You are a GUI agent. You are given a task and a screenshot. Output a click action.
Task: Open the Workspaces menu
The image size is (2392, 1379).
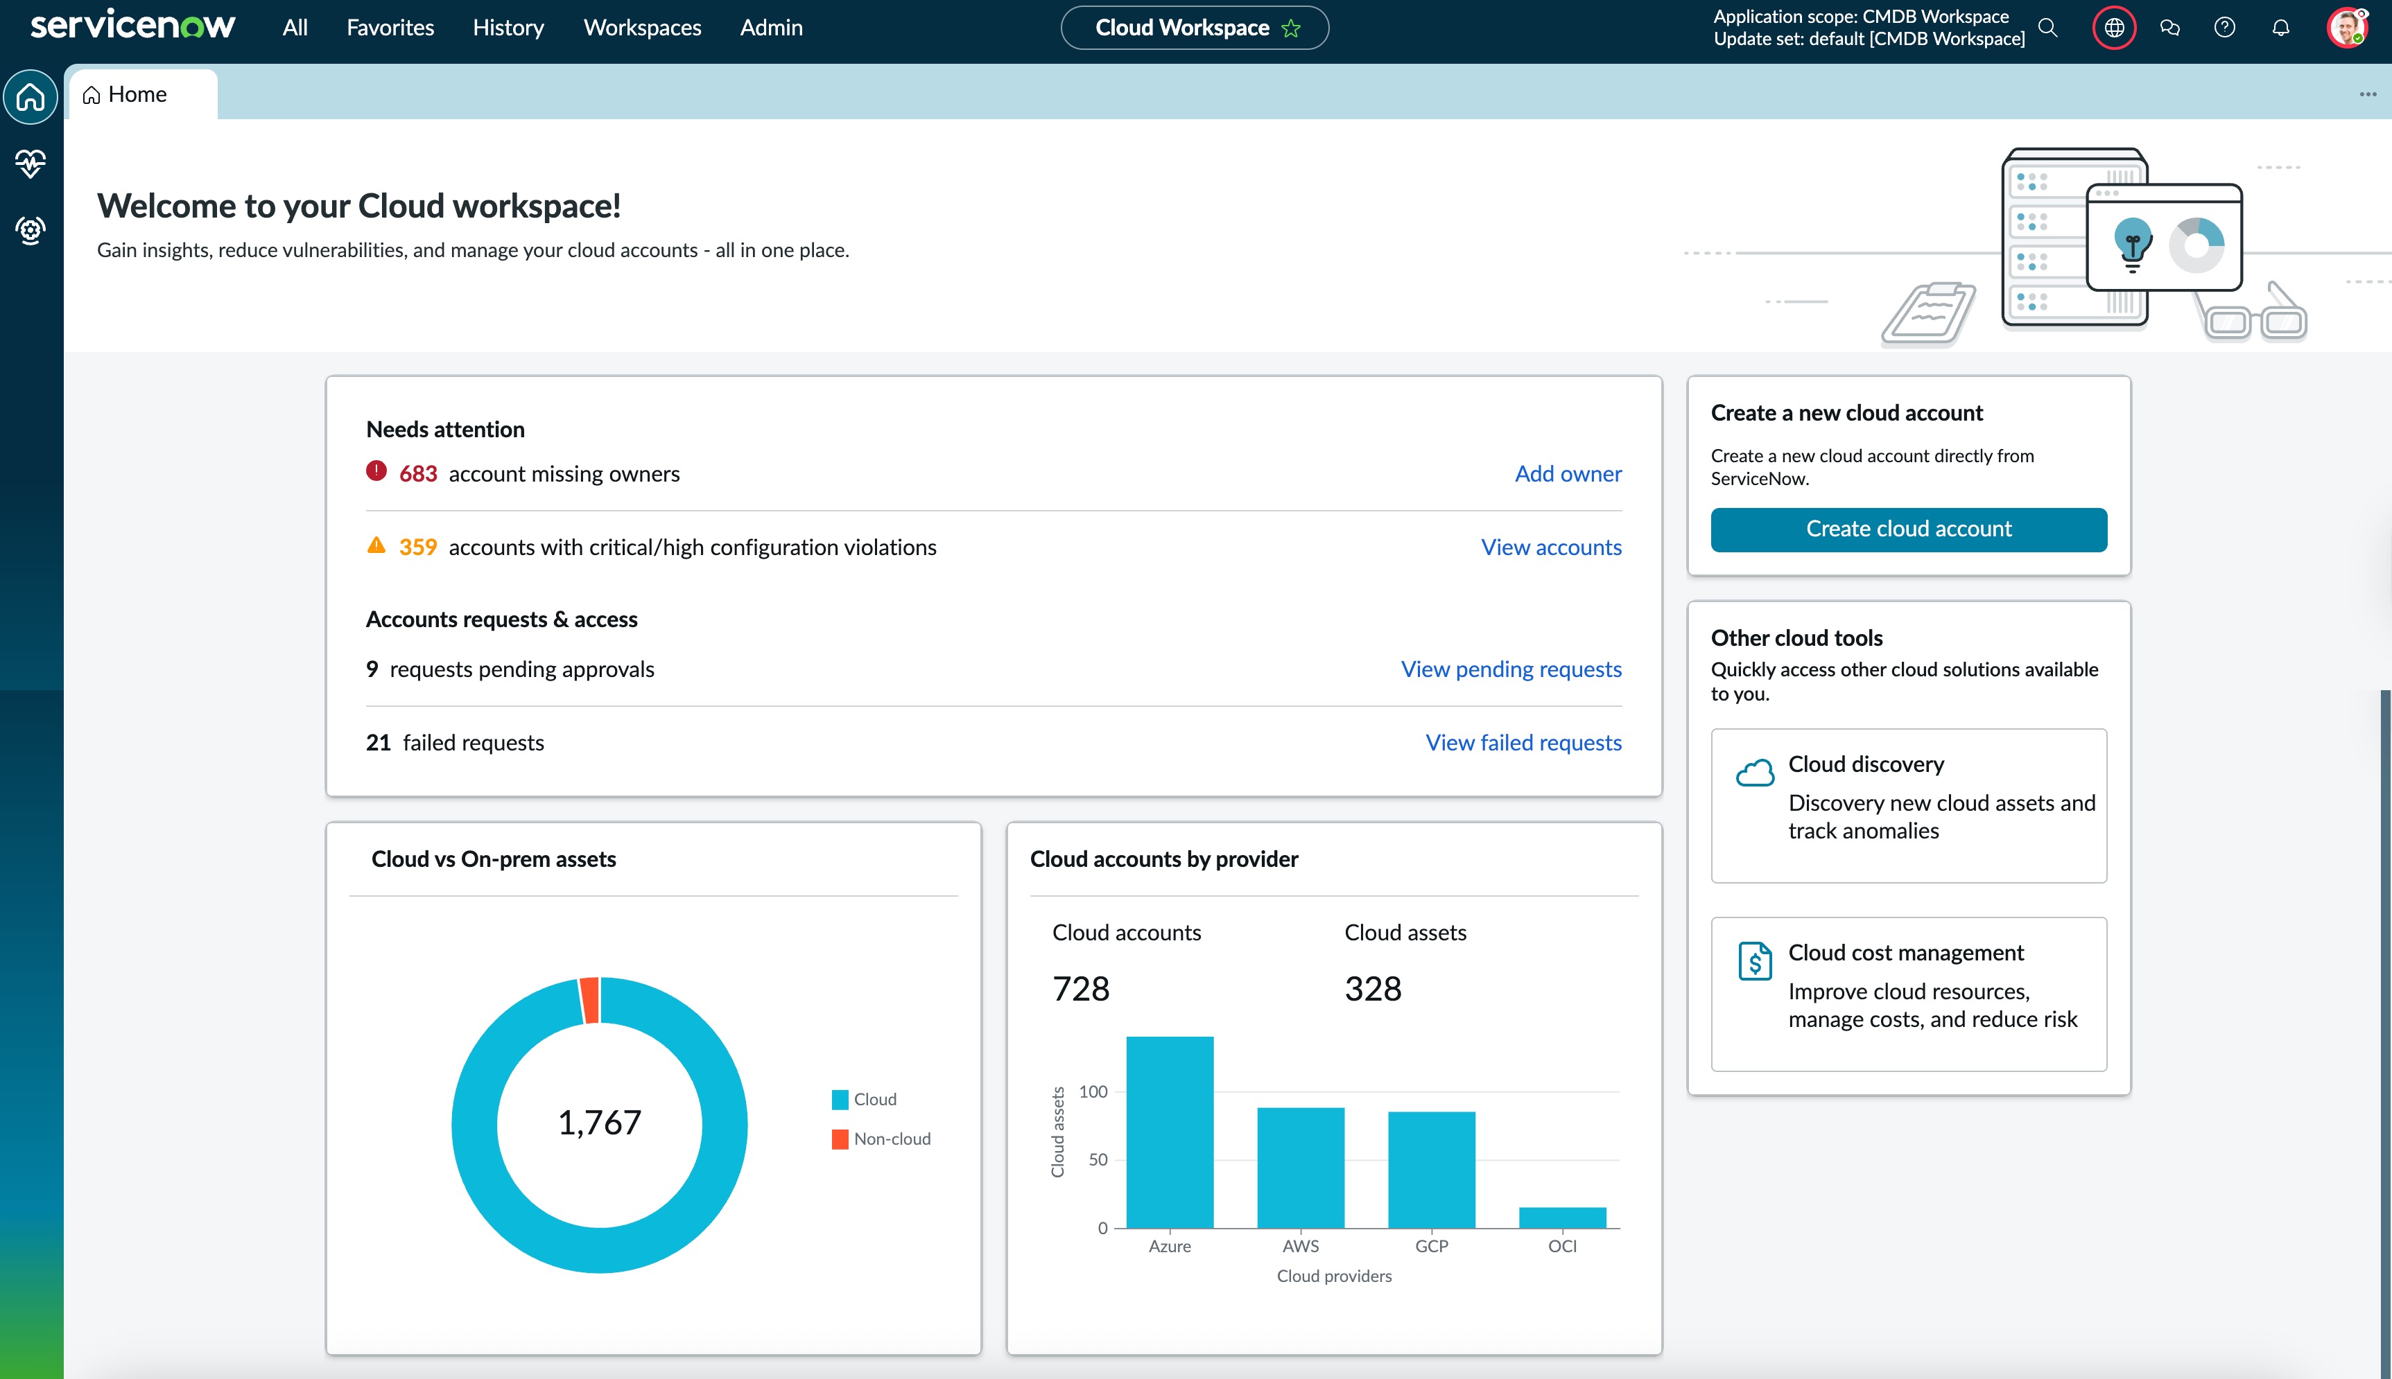click(x=641, y=28)
